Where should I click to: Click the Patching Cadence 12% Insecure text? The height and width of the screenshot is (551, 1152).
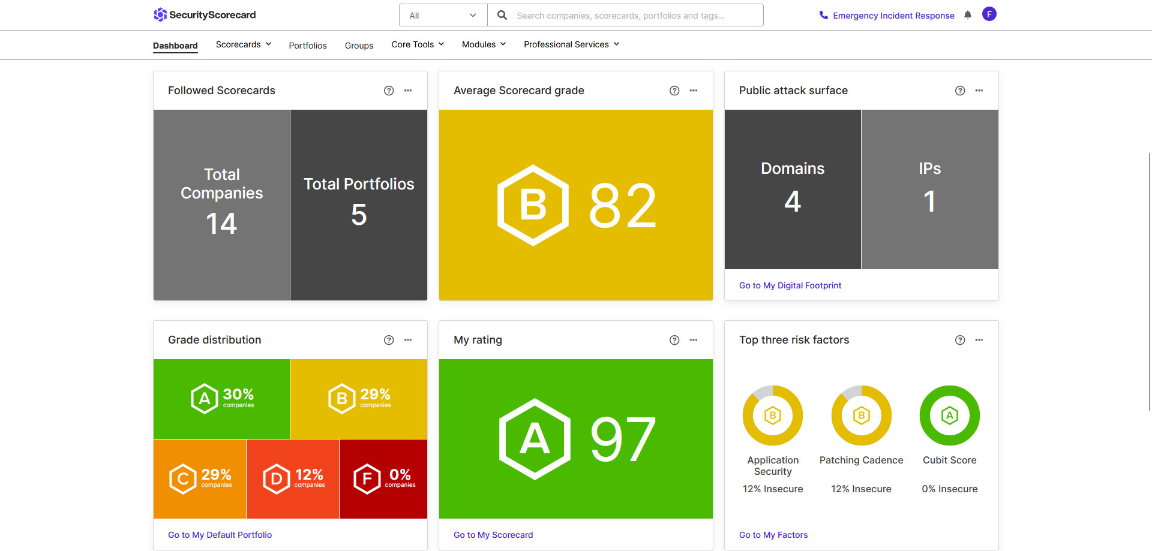click(861, 489)
